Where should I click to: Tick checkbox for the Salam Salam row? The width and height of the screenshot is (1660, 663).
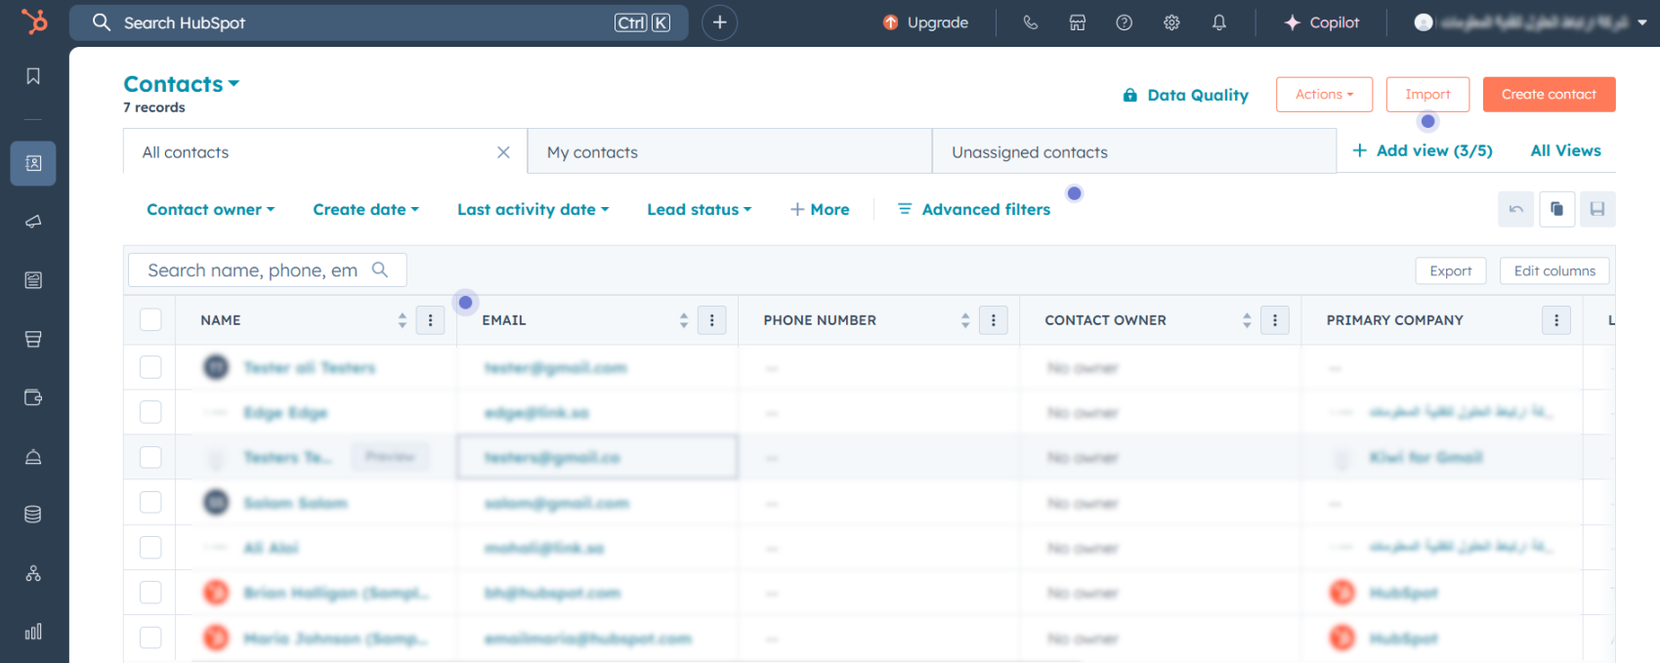click(x=150, y=502)
